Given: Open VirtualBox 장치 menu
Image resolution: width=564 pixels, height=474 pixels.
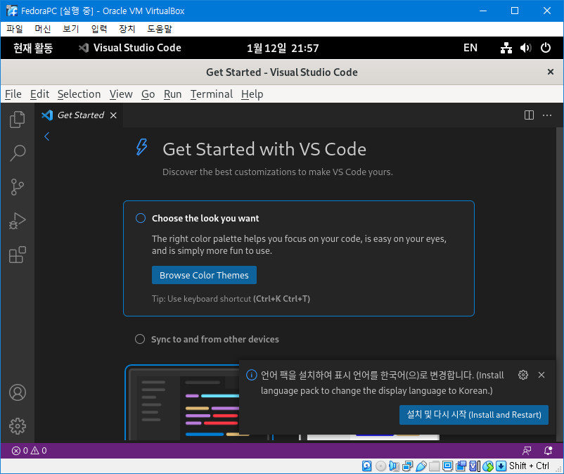Looking at the screenshot, I should point(127,29).
